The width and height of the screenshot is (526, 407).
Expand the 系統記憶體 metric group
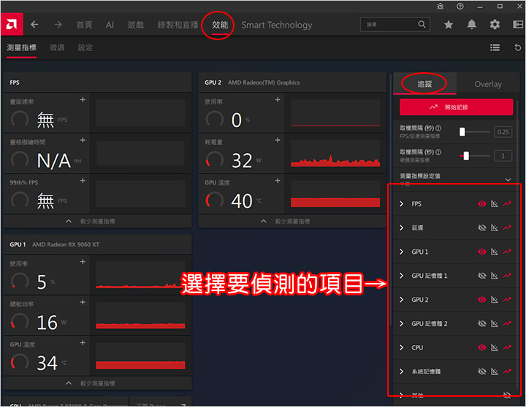pos(402,371)
